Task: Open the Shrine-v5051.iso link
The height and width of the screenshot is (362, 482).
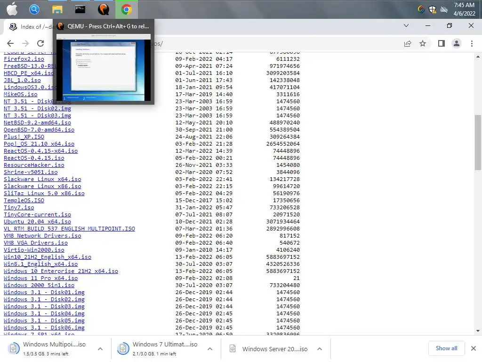Action: pyautogui.click(x=31, y=172)
